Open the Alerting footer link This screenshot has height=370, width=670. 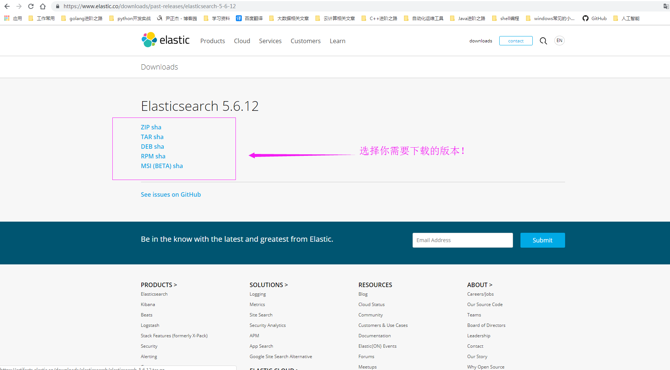coord(149,357)
